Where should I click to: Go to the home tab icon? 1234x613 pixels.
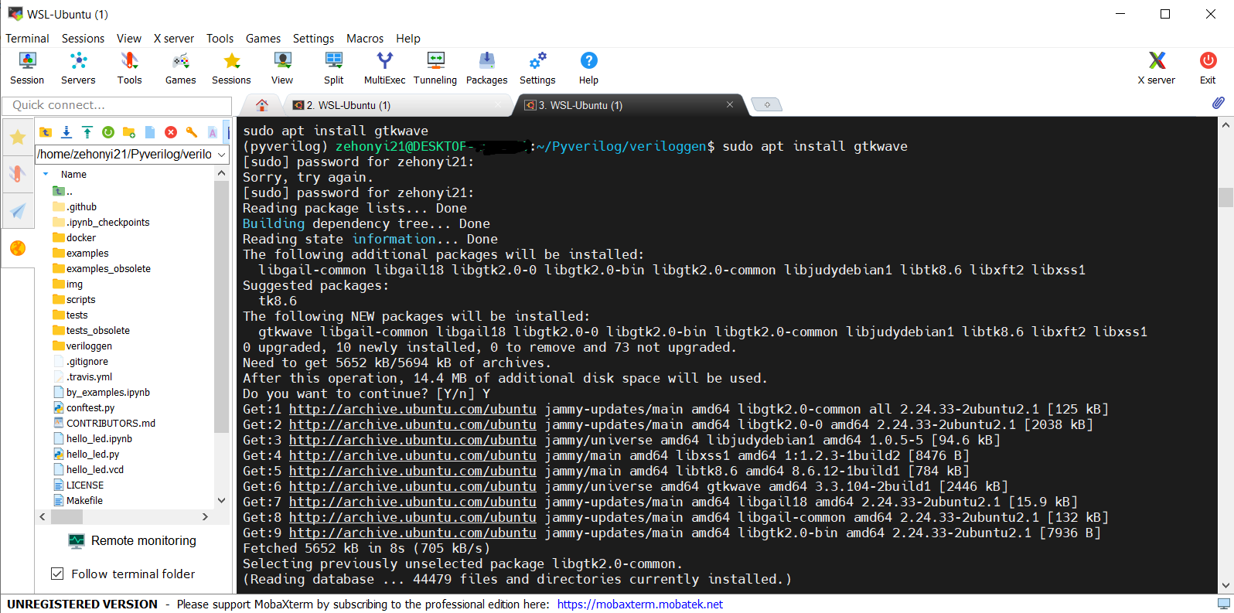point(262,105)
